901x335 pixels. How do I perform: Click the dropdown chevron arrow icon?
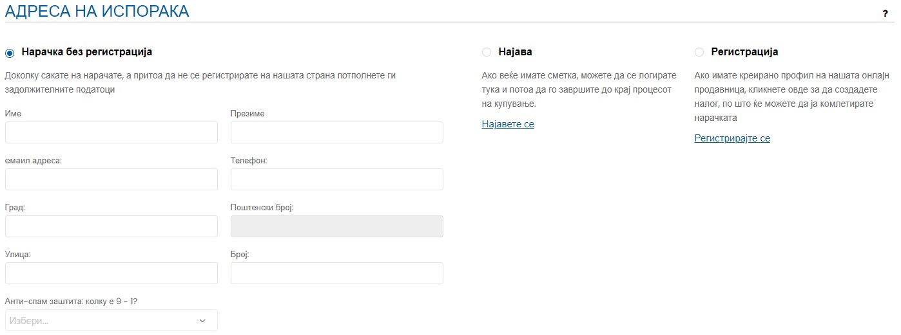202,320
